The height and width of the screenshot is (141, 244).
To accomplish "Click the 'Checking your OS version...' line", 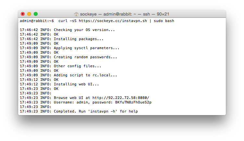I will coord(84,30).
